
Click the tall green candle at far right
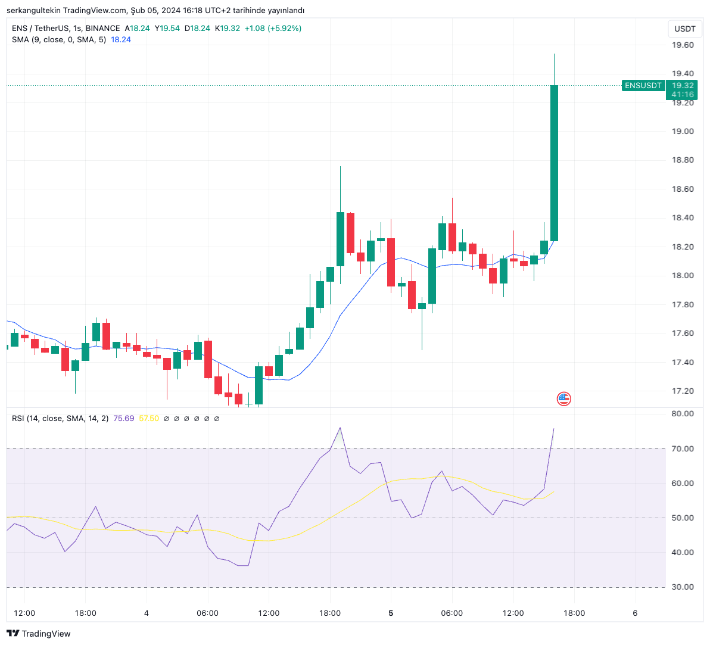tap(554, 162)
